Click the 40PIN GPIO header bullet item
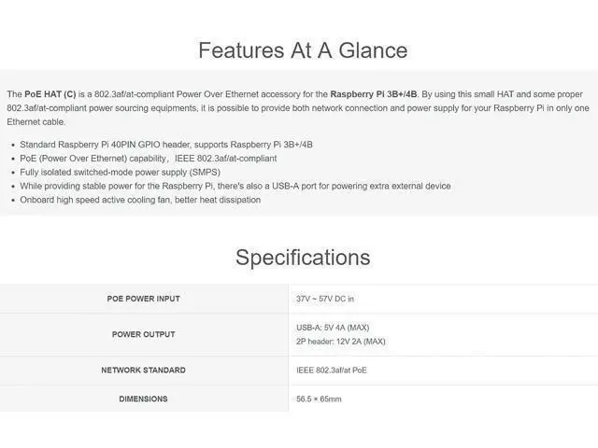 (x=166, y=145)
